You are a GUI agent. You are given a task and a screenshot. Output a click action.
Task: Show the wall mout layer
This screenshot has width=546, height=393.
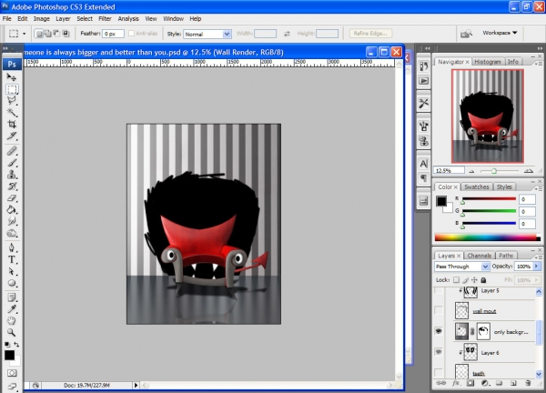click(439, 310)
